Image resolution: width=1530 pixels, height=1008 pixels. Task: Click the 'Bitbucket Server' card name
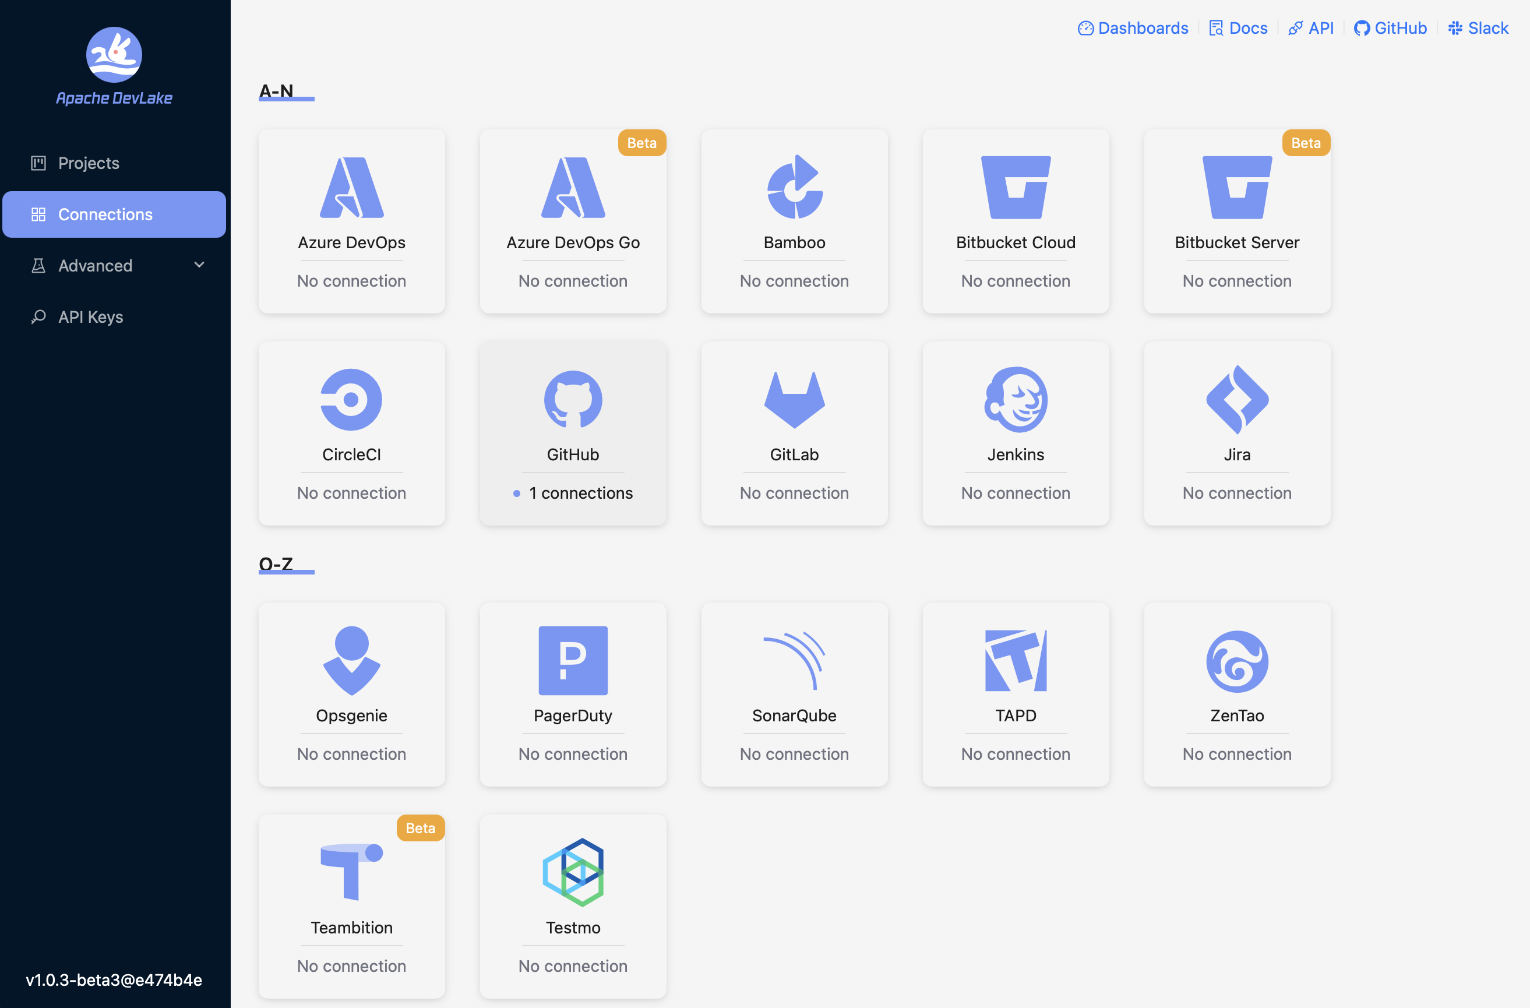(1237, 242)
